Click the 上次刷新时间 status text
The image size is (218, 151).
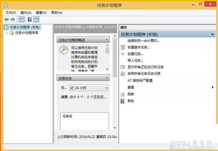pyautogui.click(x=87, y=137)
